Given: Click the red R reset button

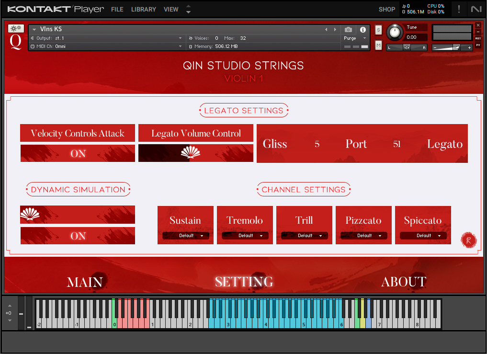Looking at the screenshot, I should point(468,240).
